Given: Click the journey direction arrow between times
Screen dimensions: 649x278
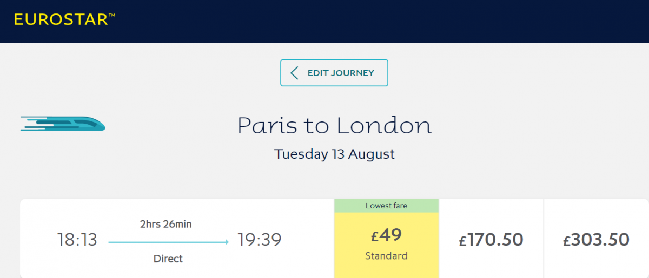Looking at the screenshot, I should [x=168, y=242].
